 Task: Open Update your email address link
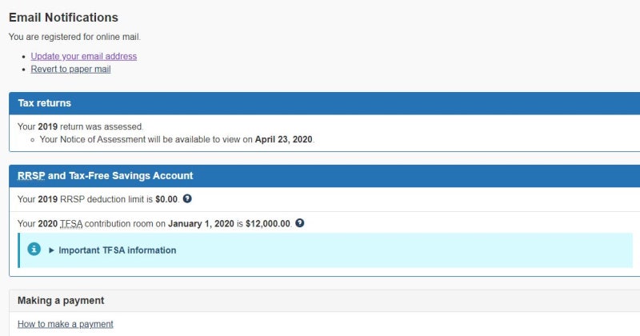84,56
